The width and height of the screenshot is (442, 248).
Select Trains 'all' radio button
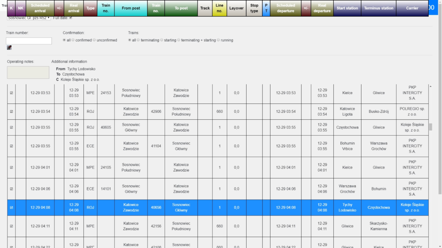(x=130, y=40)
